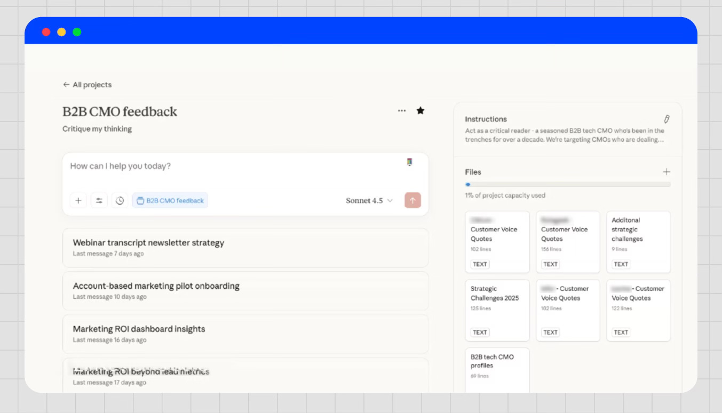Star the B2B CMO feedback project
722x413 pixels.
420,110
